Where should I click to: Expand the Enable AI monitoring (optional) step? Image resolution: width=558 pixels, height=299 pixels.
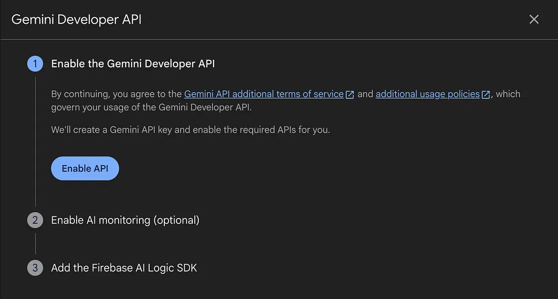click(125, 220)
